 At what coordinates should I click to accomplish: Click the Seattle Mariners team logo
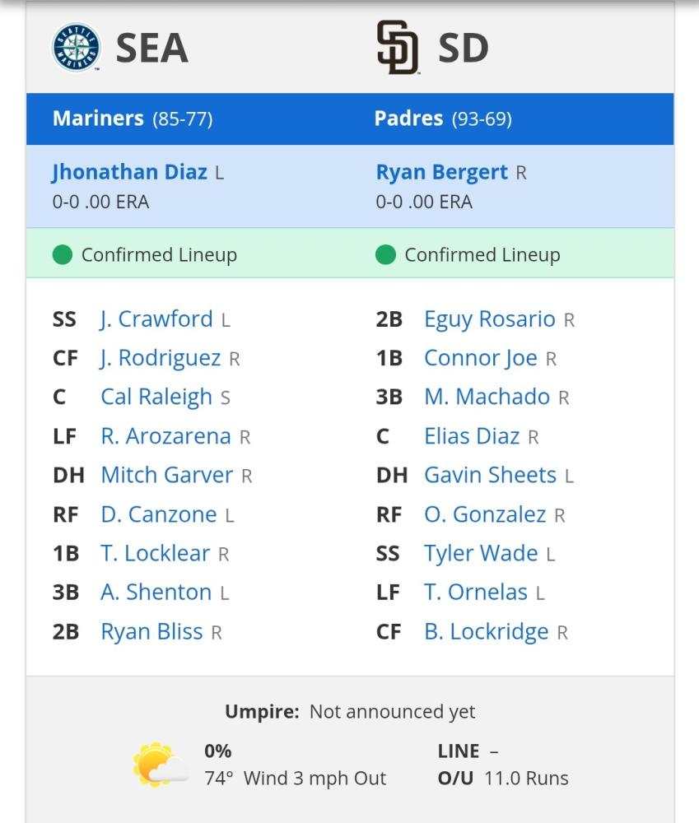[x=77, y=47]
